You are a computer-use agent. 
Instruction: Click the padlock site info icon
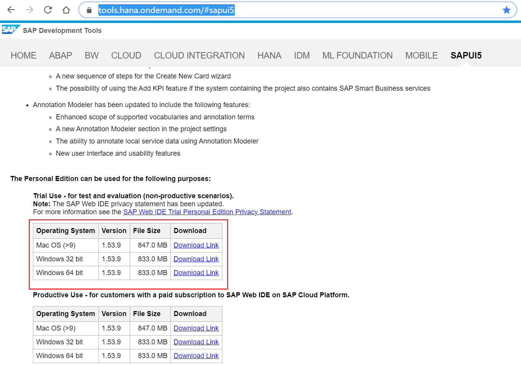coord(89,10)
